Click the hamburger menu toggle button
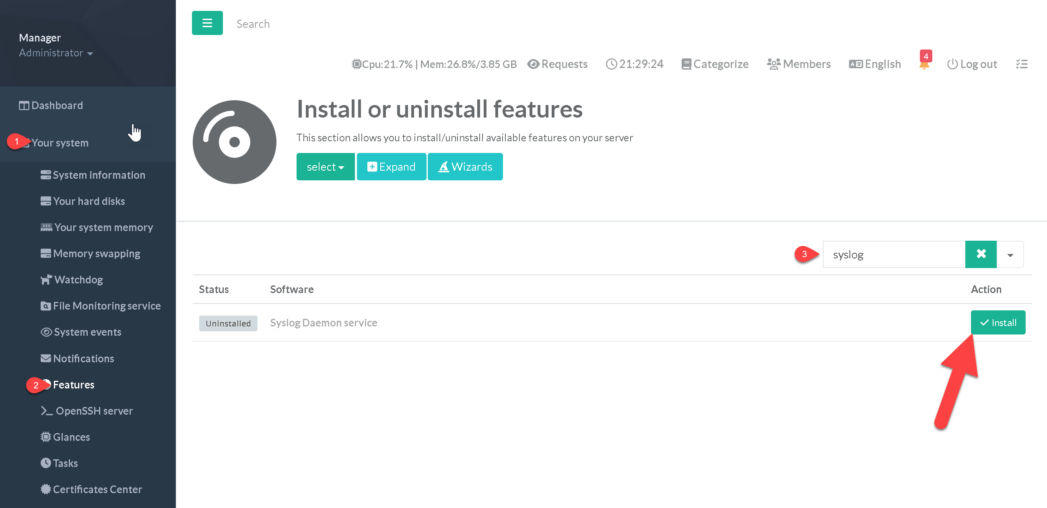The height and width of the screenshot is (508, 1047). point(207,23)
